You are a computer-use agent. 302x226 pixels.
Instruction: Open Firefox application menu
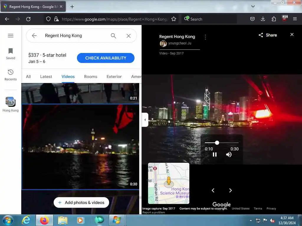coord(295,19)
